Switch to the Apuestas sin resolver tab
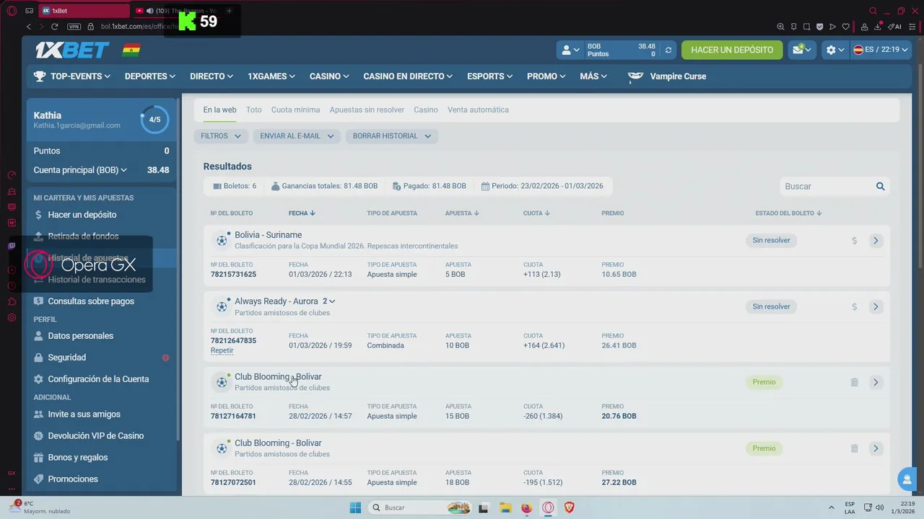The height and width of the screenshot is (519, 924). click(x=367, y=110)
